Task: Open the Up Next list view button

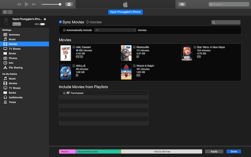Action: click(182, 4)
